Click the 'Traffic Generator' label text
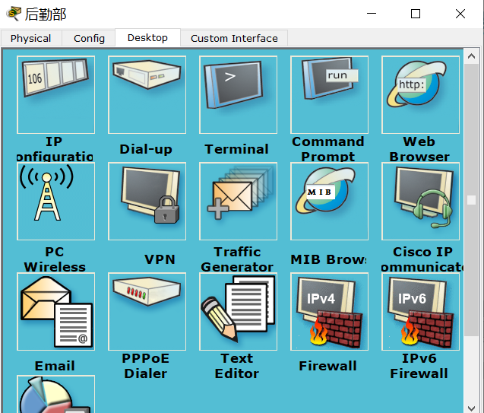 pyautogui.click(x=237, y=259)
